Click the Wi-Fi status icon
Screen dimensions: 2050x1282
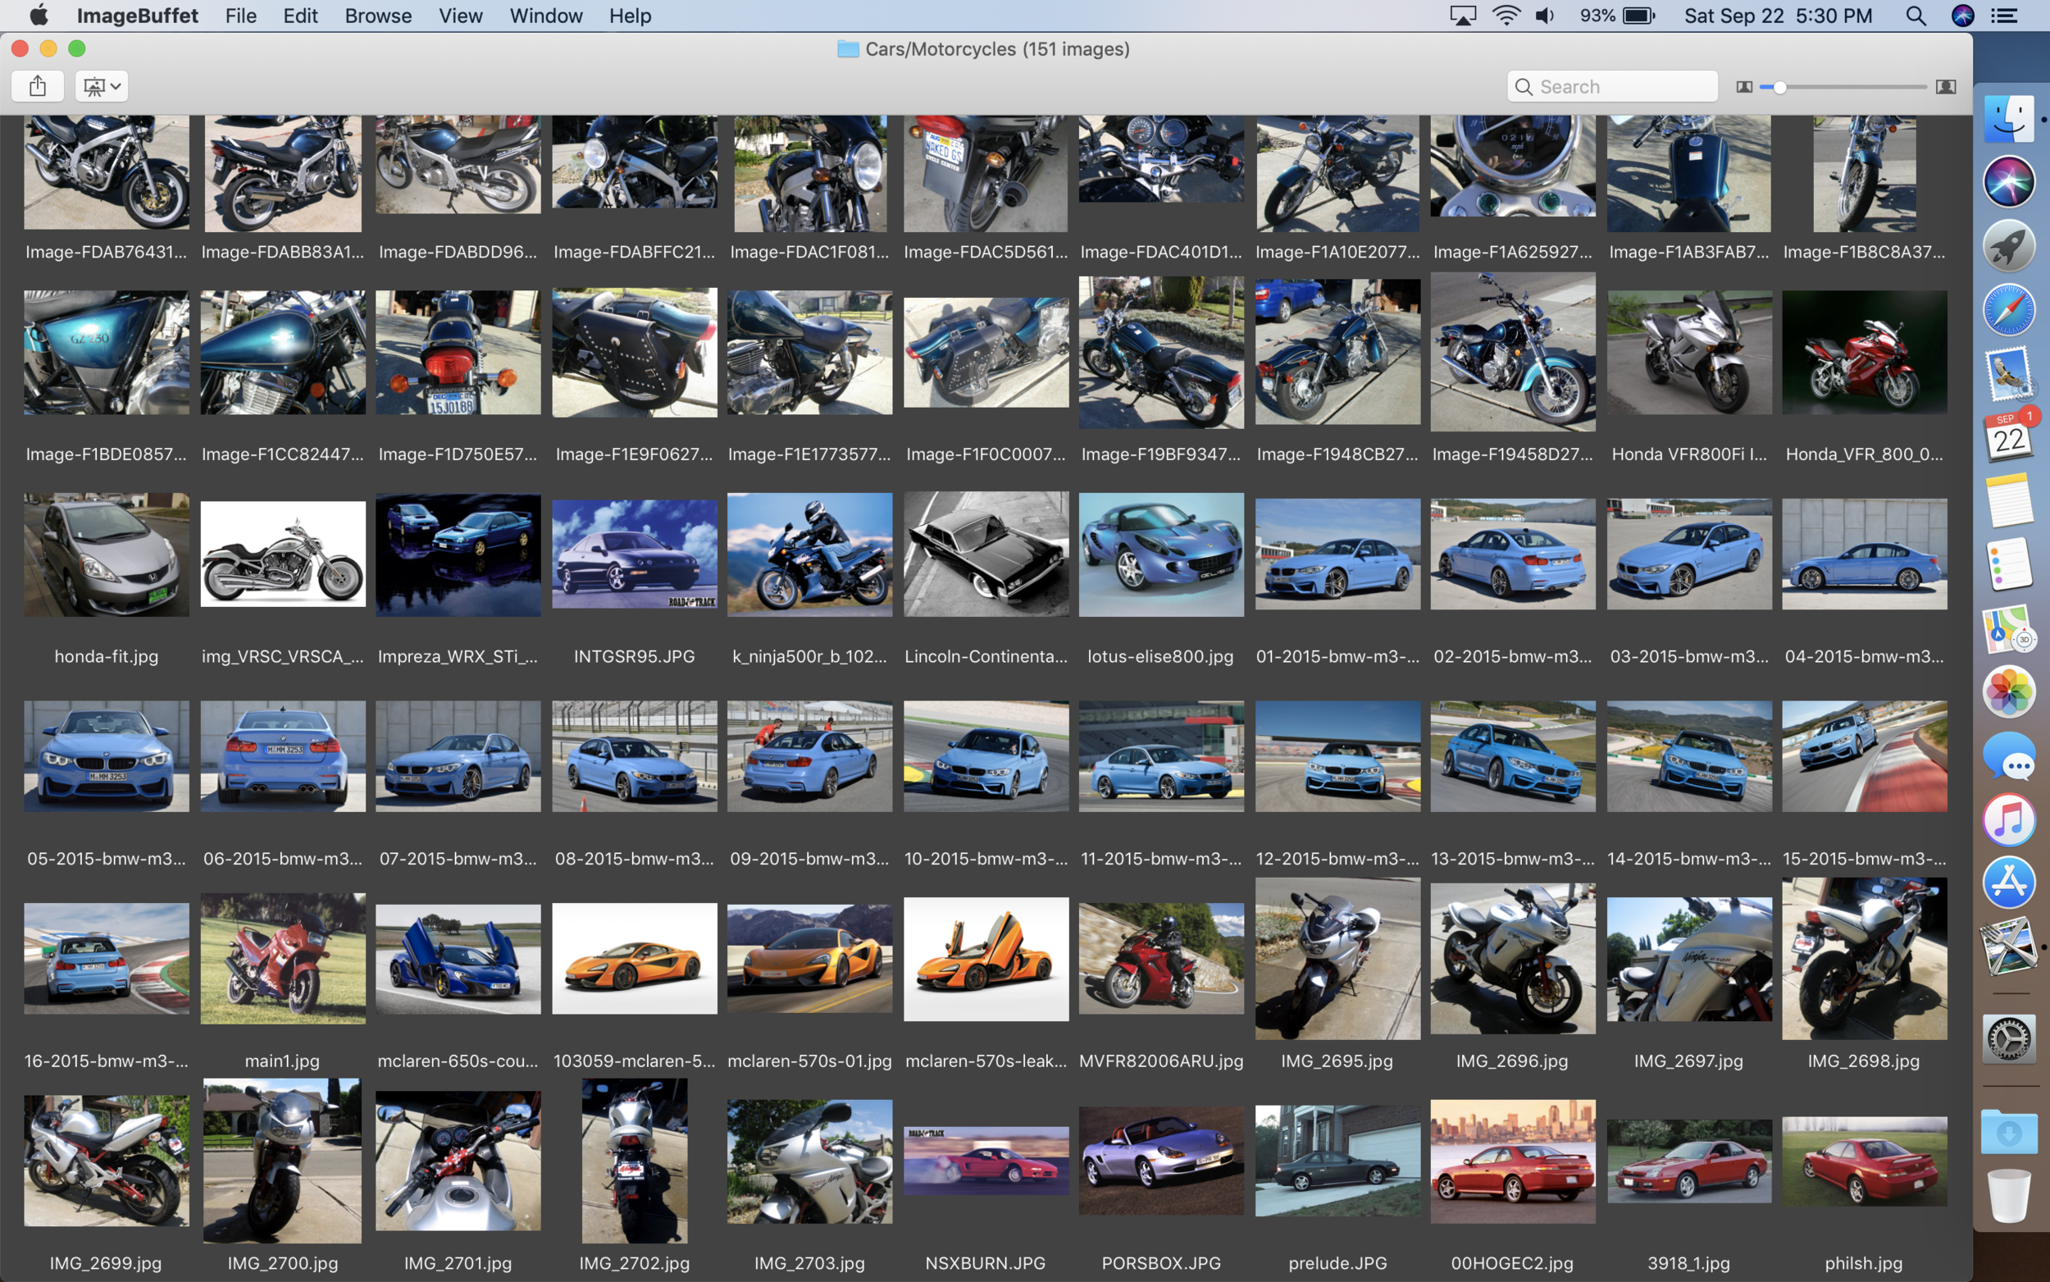(x=1505, y=16)
